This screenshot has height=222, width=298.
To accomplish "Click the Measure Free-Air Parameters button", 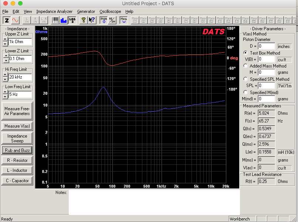I will point(17,111).
